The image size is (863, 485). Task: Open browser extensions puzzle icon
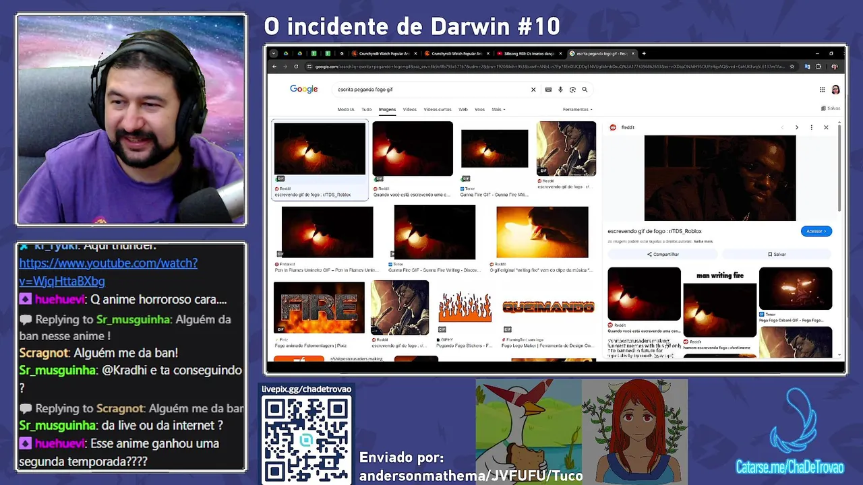(x=819, y=67)
